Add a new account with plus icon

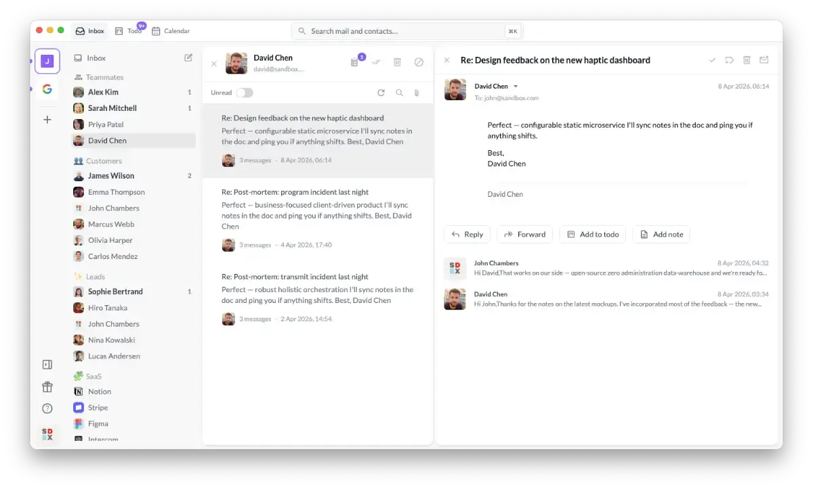(47, 120)
